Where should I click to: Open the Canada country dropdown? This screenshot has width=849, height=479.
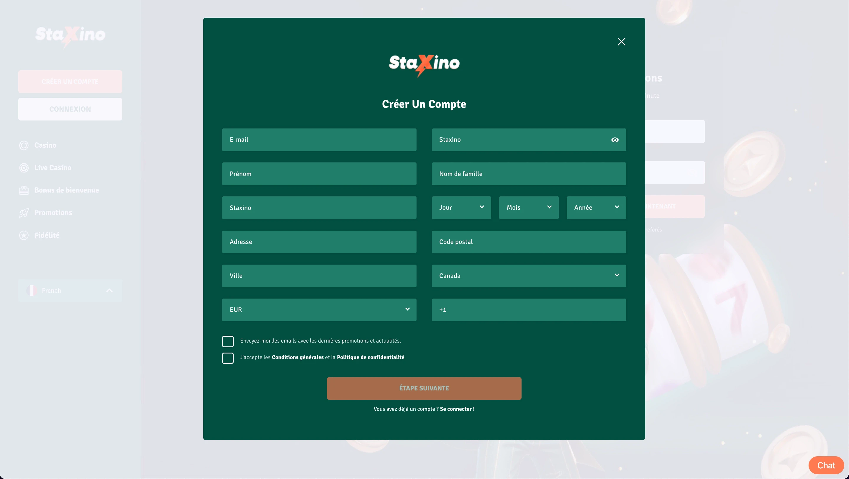tap(529, 276)
